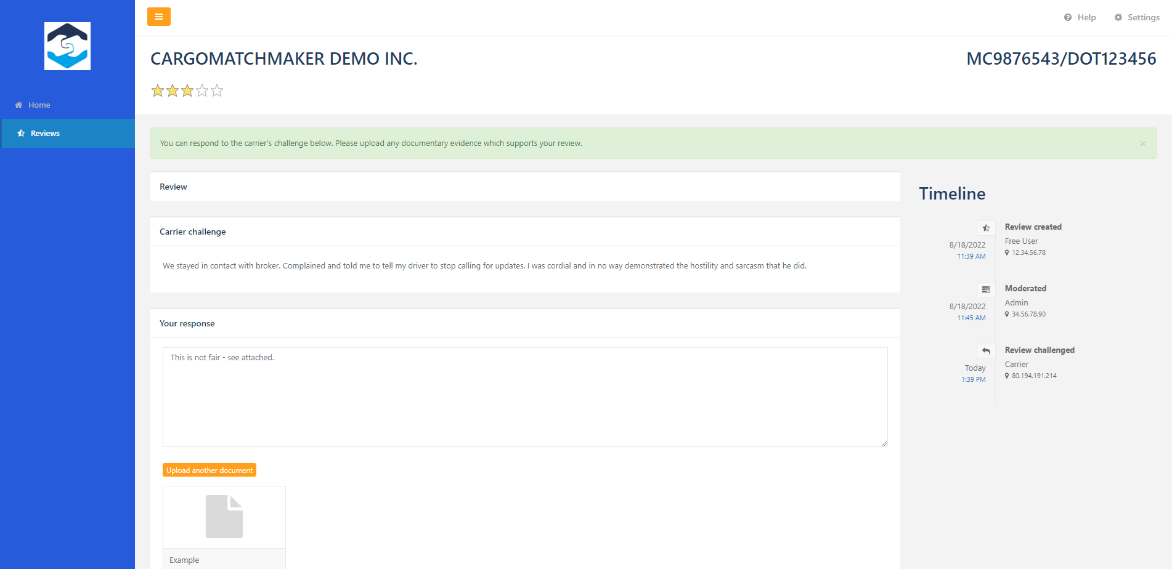Click the Today date in timeline
This screenshot has width=1172, height=569.
[975, 368]
